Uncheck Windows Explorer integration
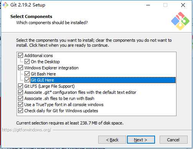193x149 pixels. pyautogui.click(x=20, y=68)
